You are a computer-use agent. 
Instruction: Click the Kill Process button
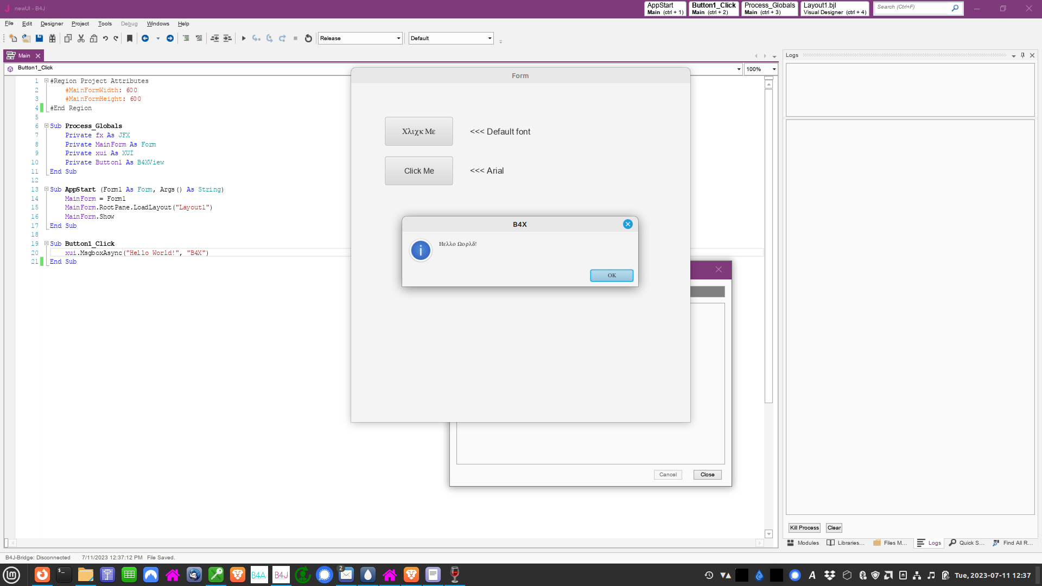(804, 527)
